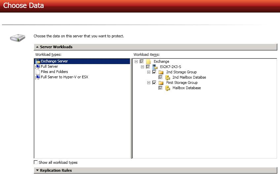The width and height of the screenshot is (280, 176).
Task: Enable Show all workload types checkbox
Action: [36, 162]
